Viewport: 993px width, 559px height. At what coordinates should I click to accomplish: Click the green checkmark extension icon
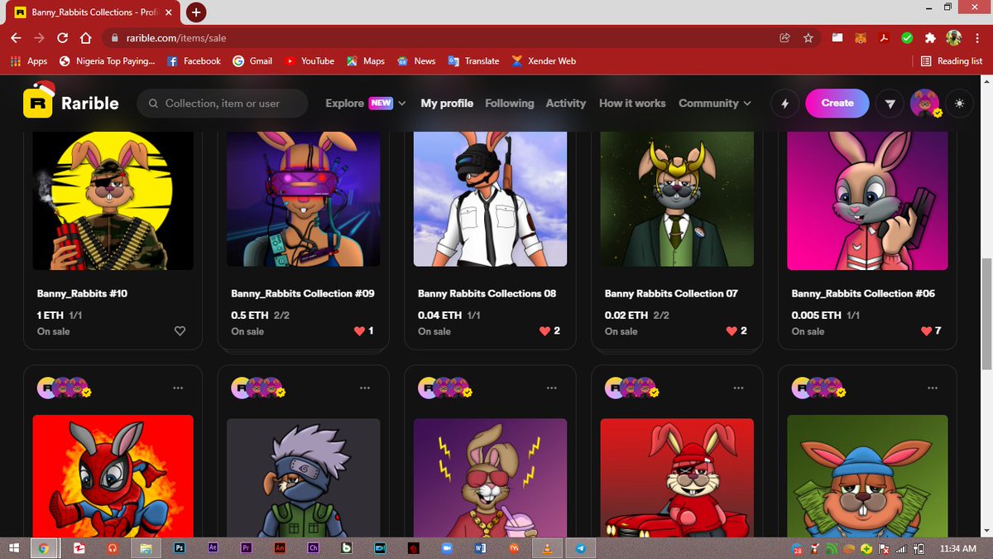point(907,38)
